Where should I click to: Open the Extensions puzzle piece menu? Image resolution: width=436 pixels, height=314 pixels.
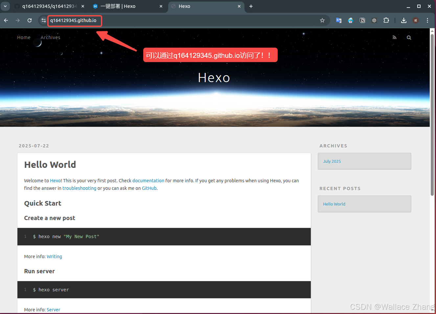386,20
